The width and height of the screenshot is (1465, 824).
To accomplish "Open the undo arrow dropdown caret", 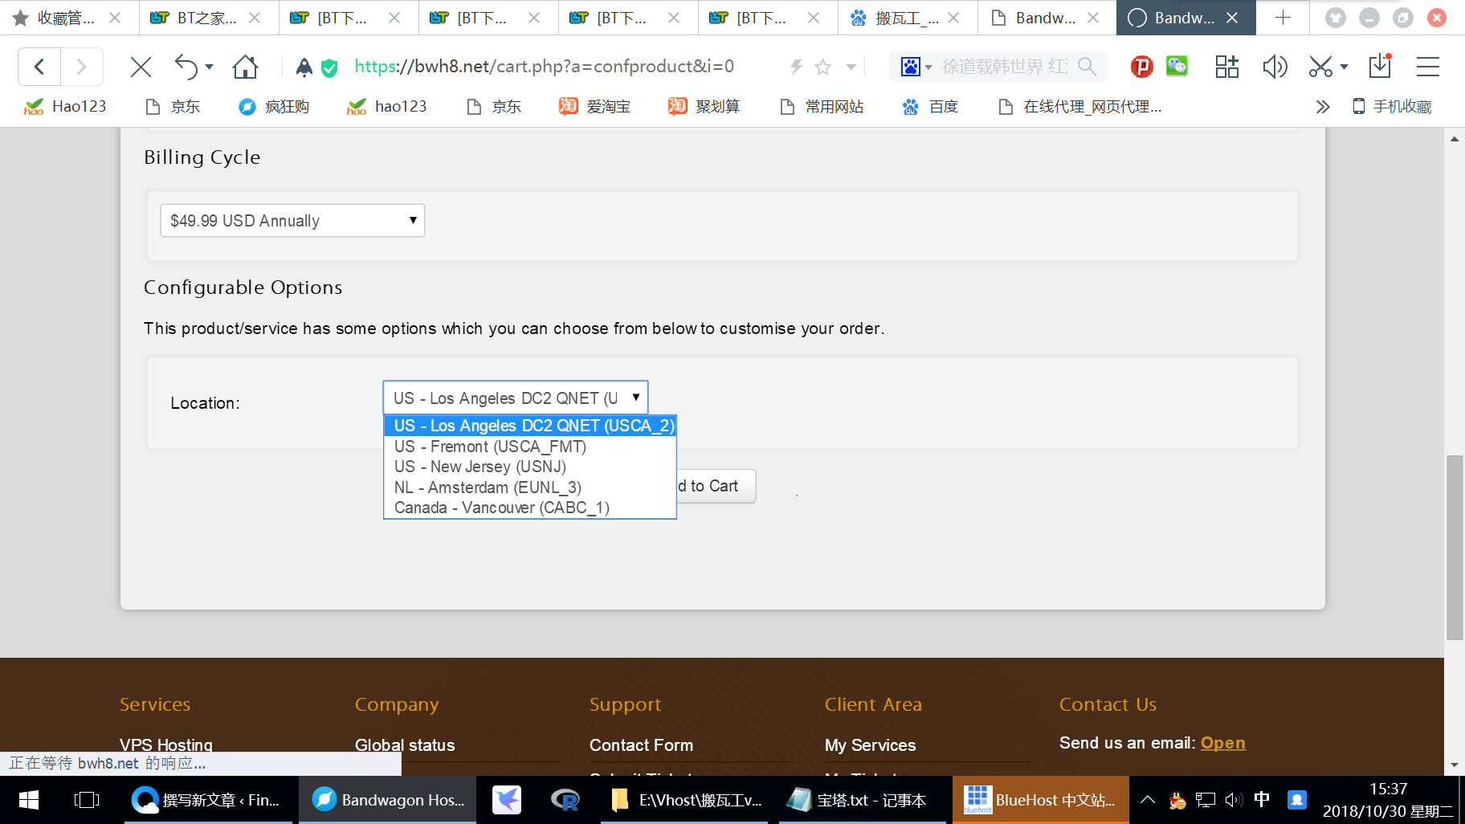I will tap(210, 67).
